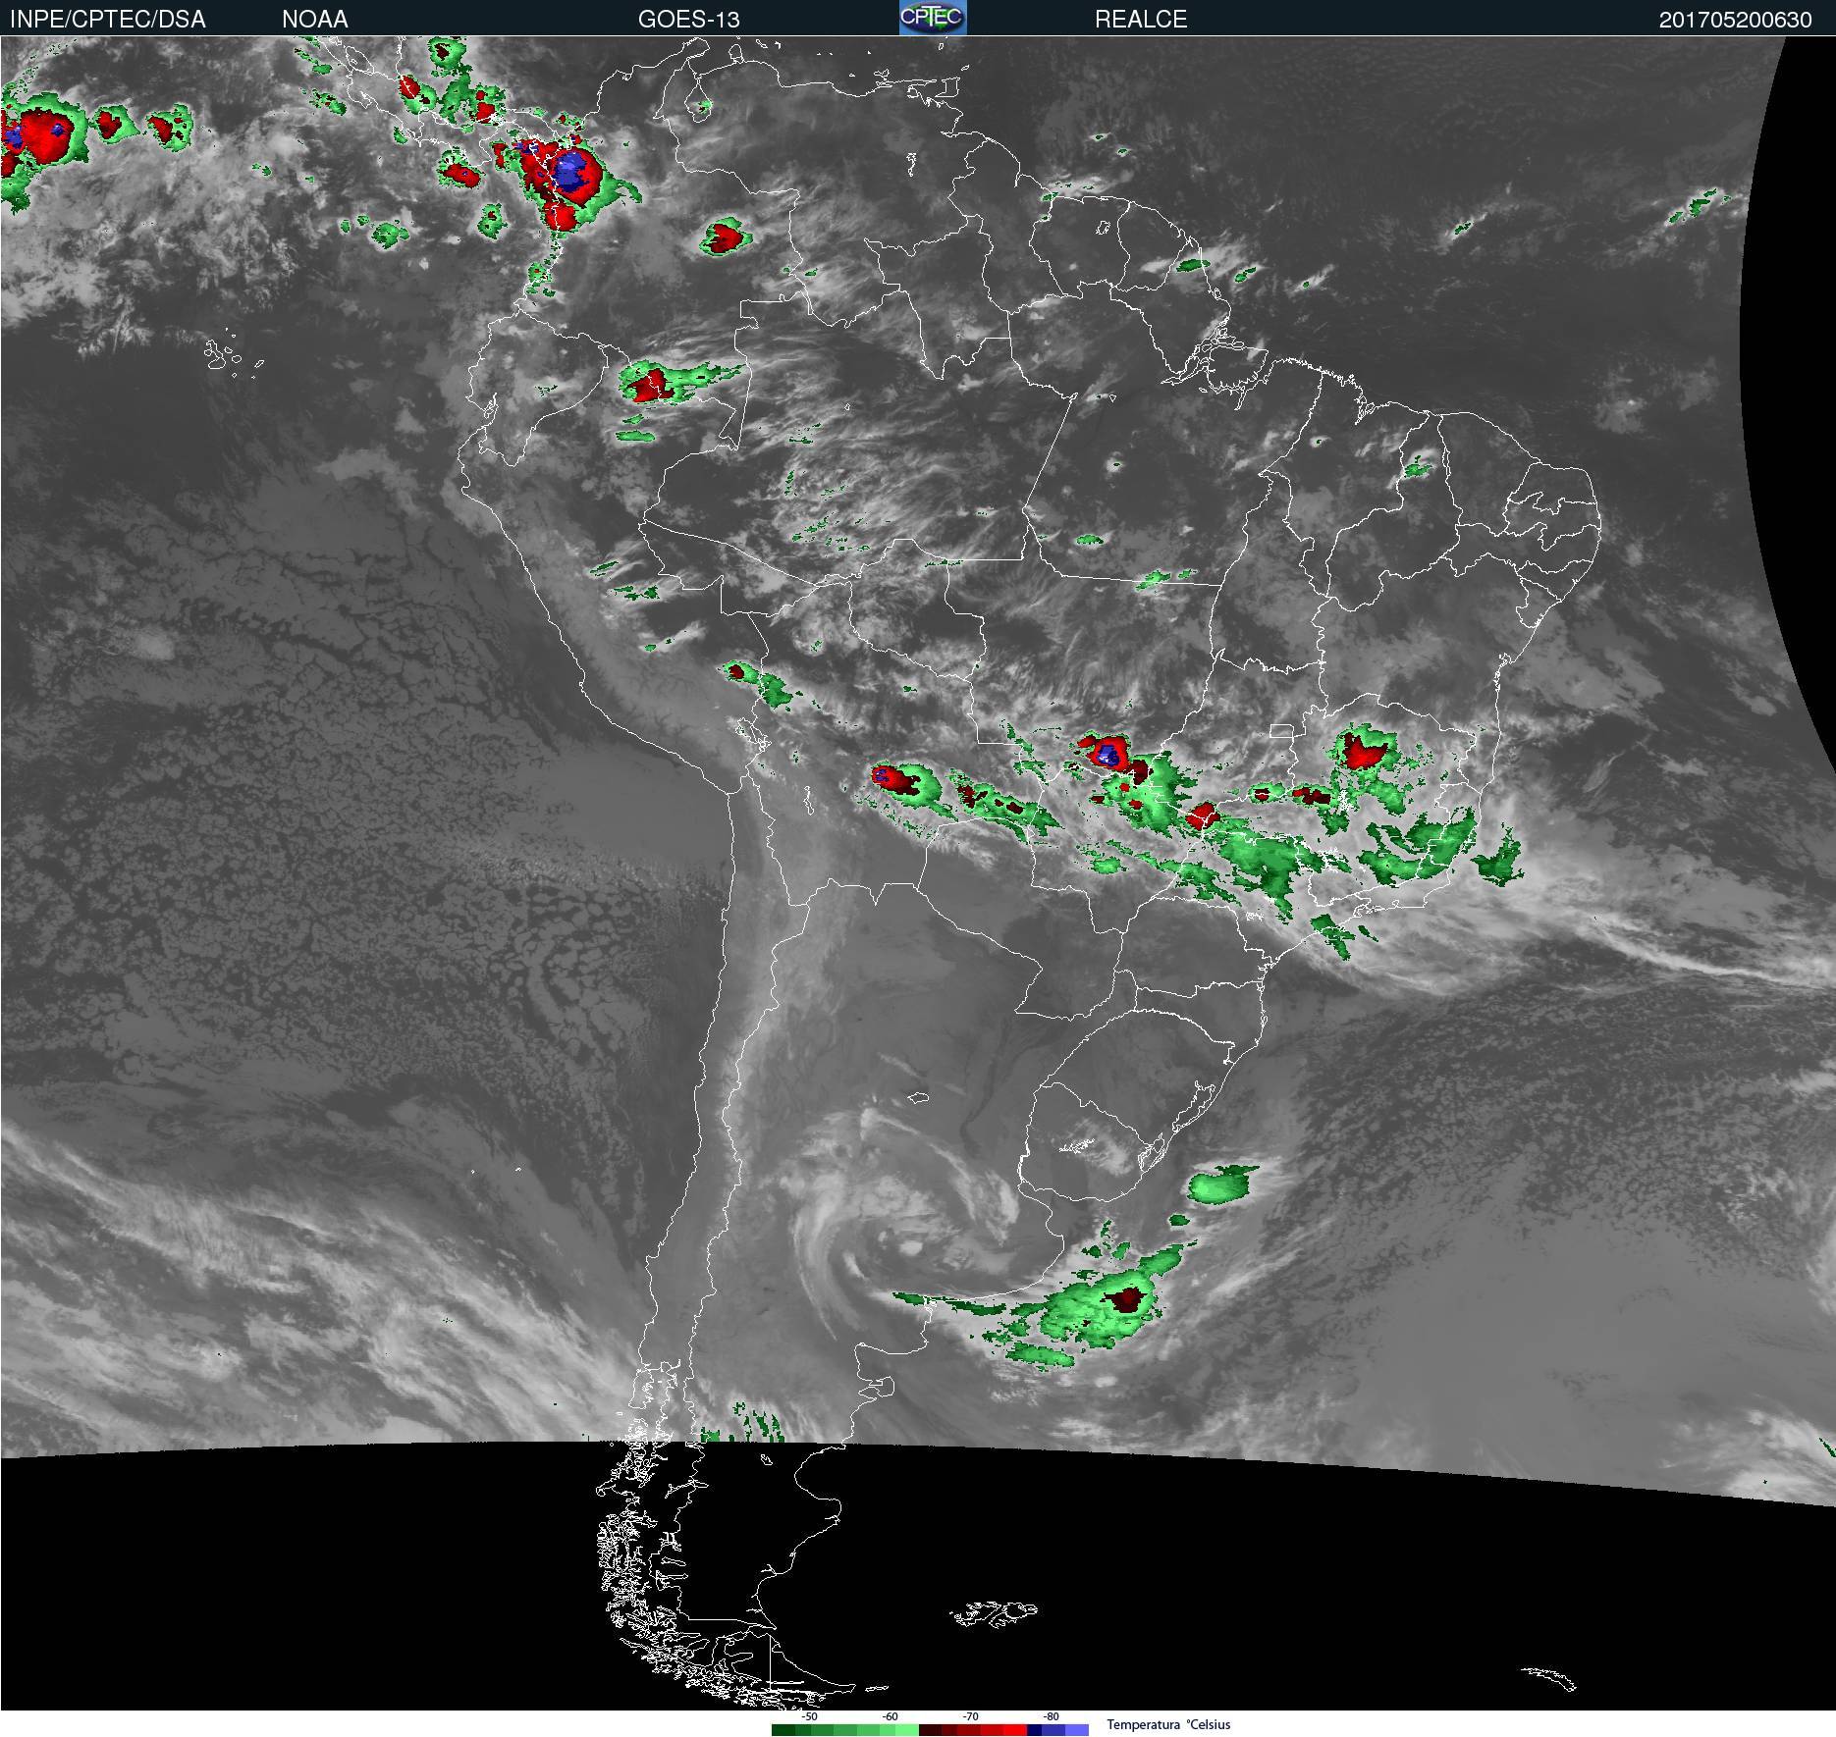Click the light blue swatch in legend
1836x1737 pixels.
[1077, 1730]
